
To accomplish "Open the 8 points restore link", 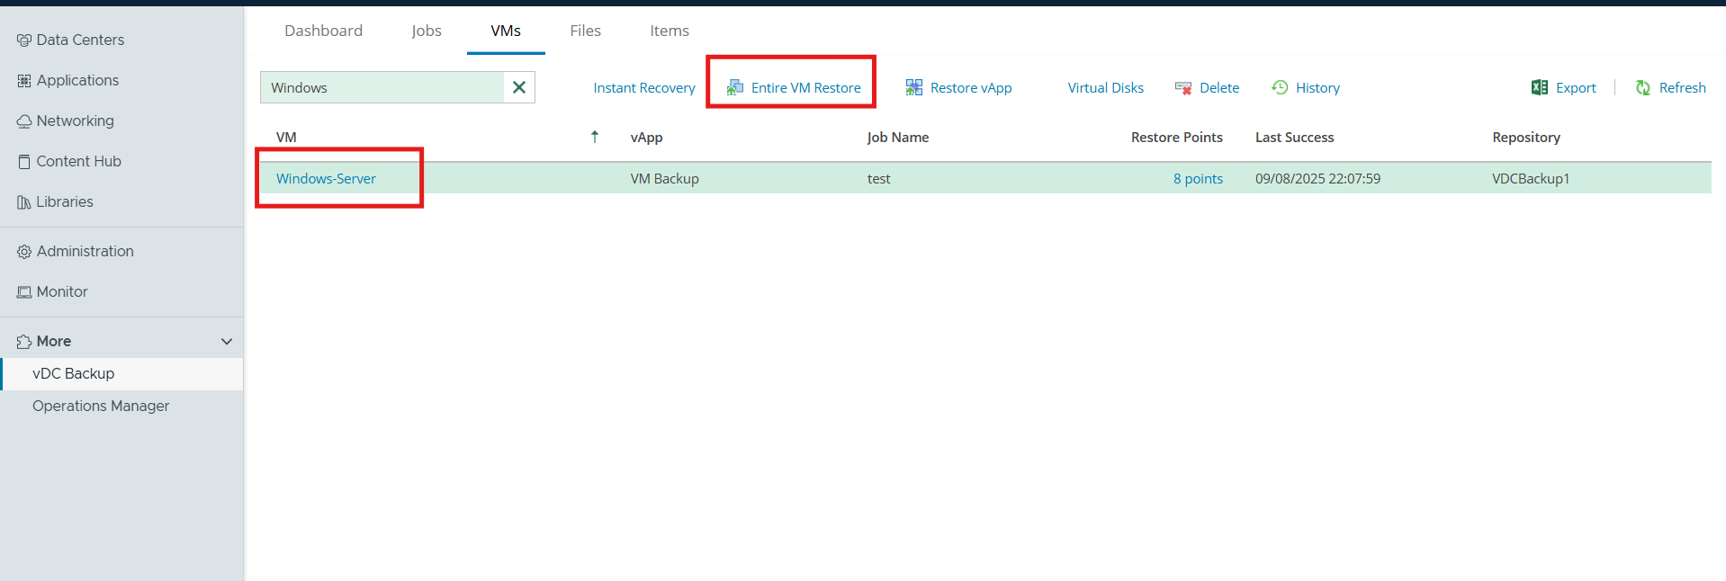I will (x=1198, y=179).
